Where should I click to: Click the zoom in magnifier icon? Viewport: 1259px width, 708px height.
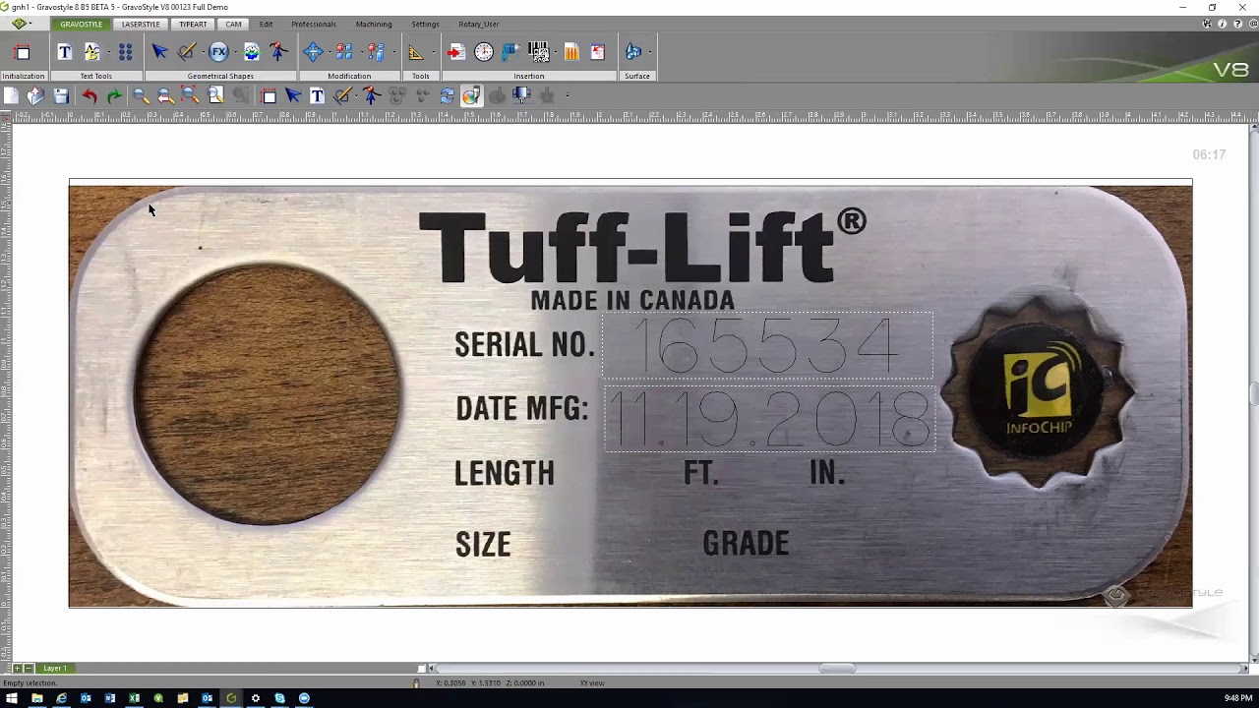(x=141, y=95)
